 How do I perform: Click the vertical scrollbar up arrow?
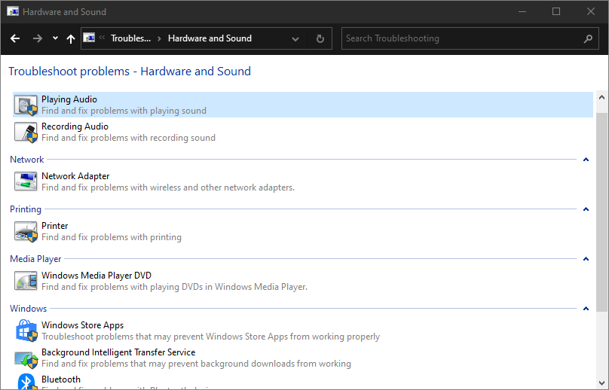tap(601, 98)
